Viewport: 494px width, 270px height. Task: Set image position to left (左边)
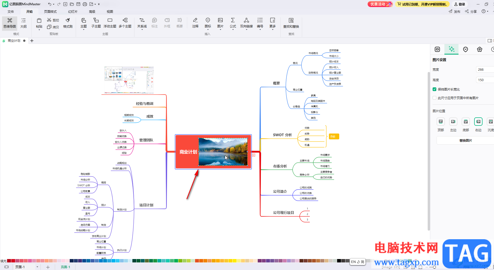coord(453,122)
